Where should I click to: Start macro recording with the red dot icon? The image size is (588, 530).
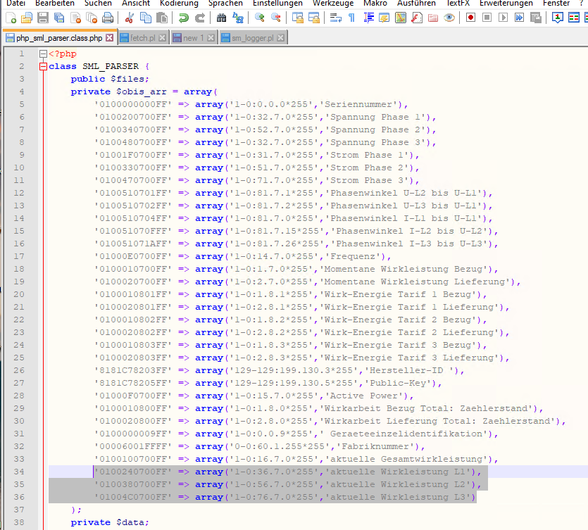[470, 18]
